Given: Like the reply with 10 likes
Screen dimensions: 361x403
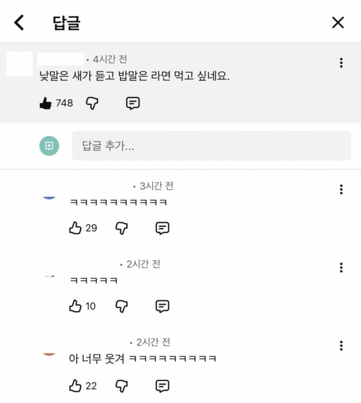Looking at the screenshot, I should [75, 306].
